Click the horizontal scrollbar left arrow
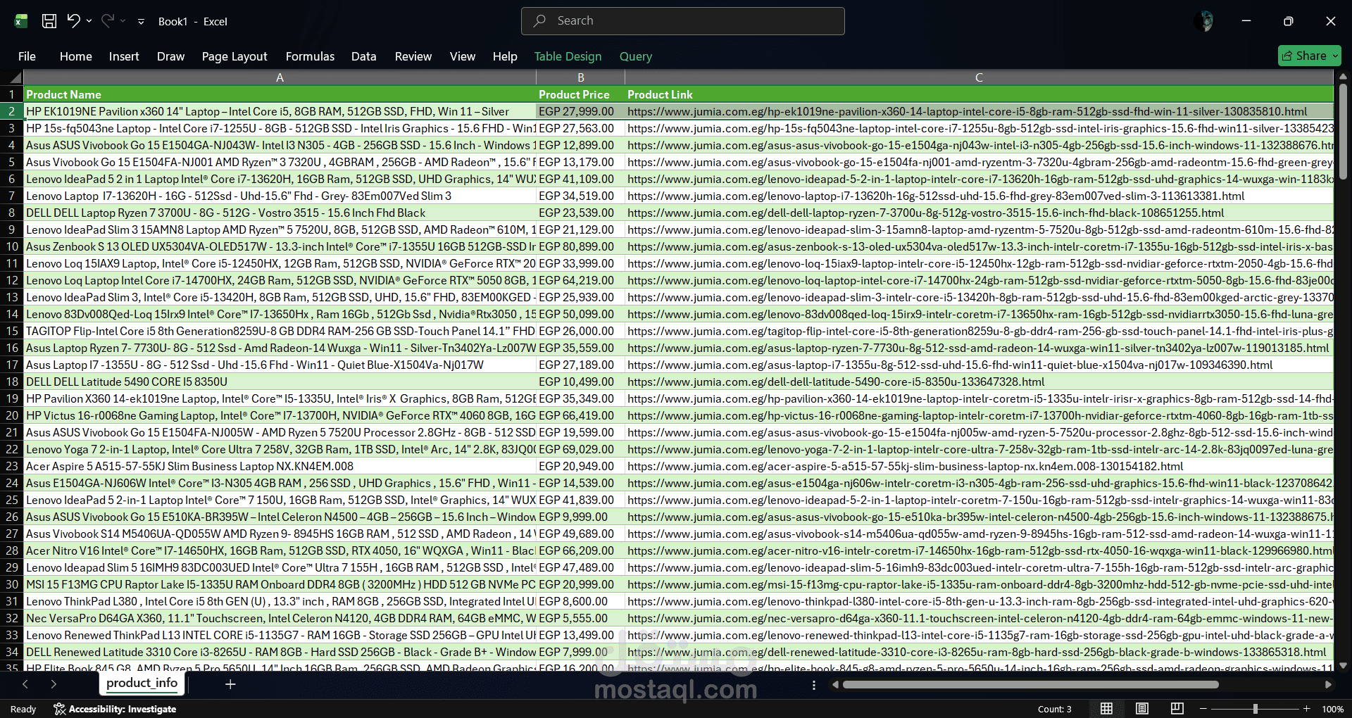Image resolution: width=1352 pixels, height=718 pixels. 836,684
